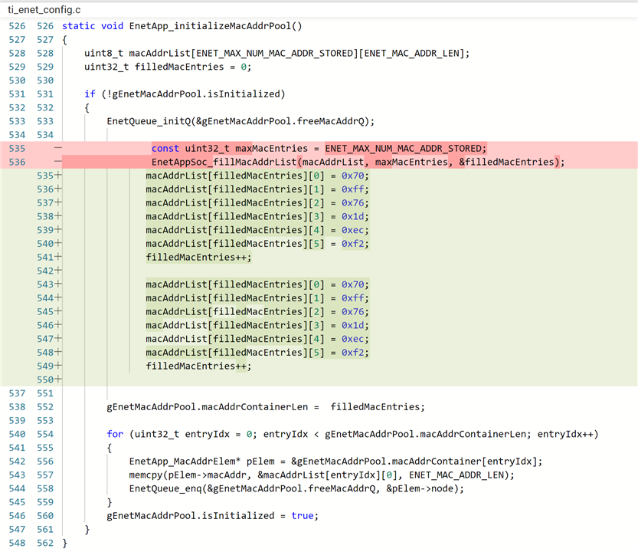Click the 0xec value on added line 547

[353, 339]
